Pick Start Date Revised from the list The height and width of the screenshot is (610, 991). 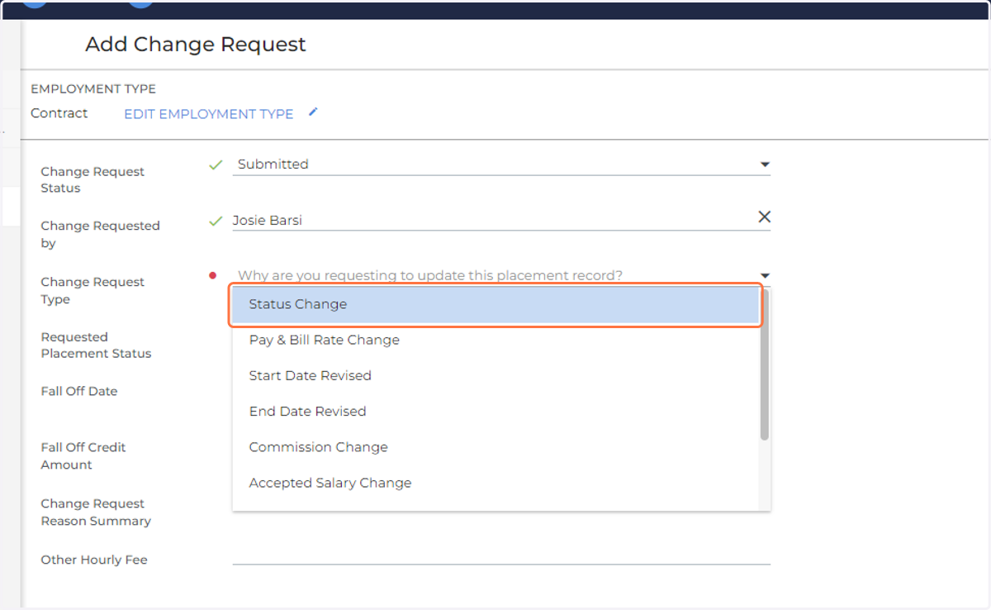click(x=495, y=375)
